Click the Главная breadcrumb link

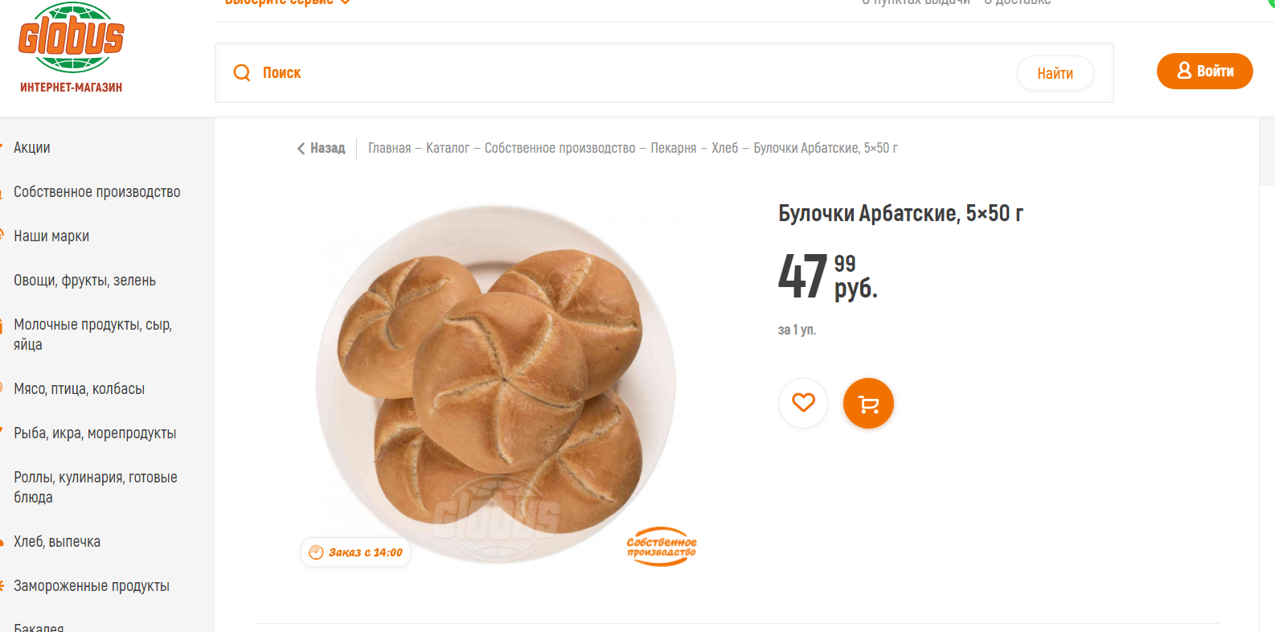(389, 148)
